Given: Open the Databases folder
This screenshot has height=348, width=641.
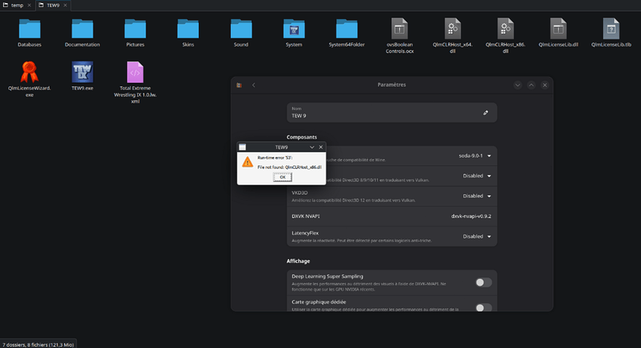Looking at the screenshot, I should point(29,29).
